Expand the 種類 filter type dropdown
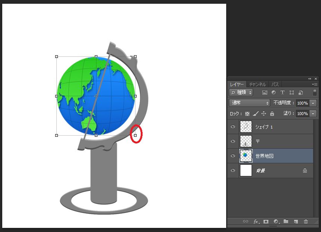The width and height of the screenshot is (321, 232). 241,92
